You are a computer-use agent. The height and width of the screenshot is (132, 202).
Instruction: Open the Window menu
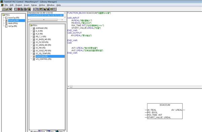(50, 5)
